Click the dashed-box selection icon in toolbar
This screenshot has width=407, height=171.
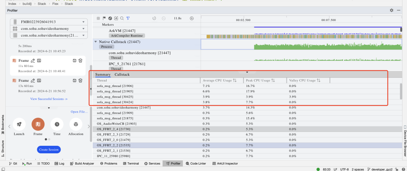tap(116, 18)
